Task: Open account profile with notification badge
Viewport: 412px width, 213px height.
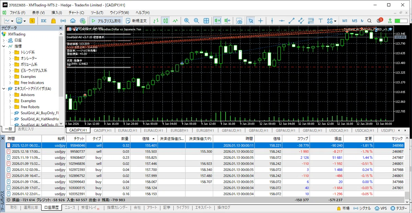Action: coord(379,21)
